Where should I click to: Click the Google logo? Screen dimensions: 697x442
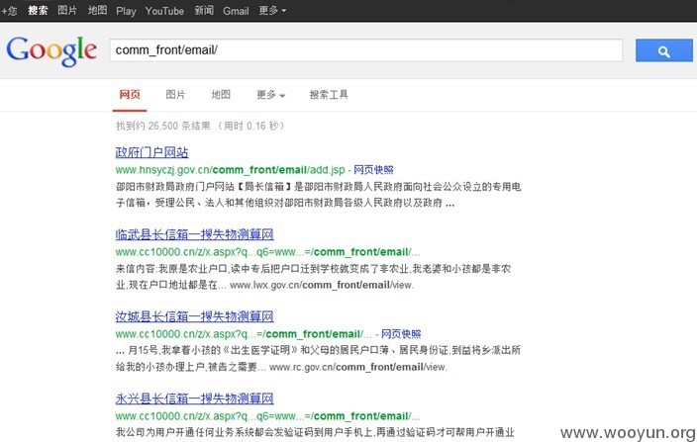(51, 51)
